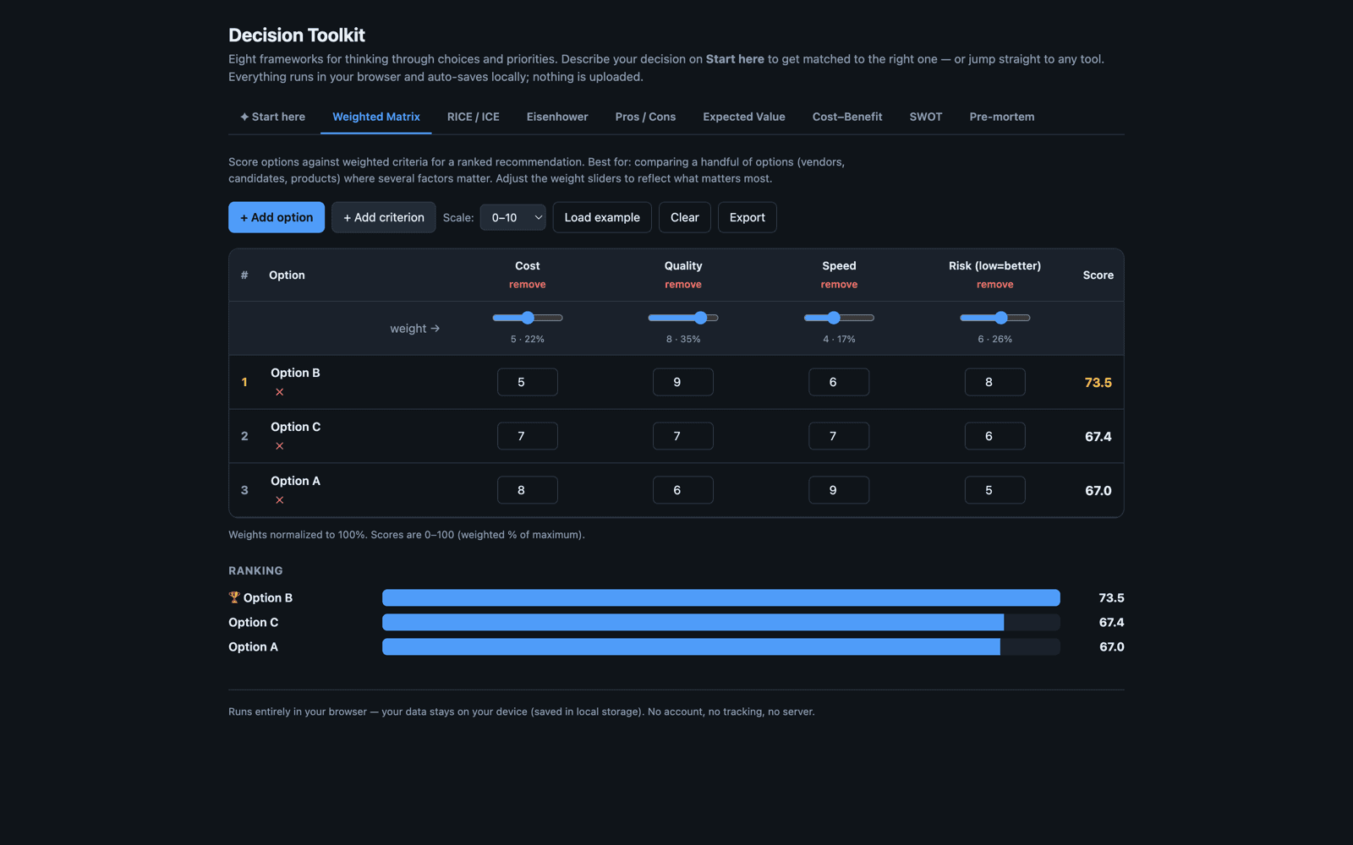
Task: Delete Option C via its red X
Action: click(279, 446)
